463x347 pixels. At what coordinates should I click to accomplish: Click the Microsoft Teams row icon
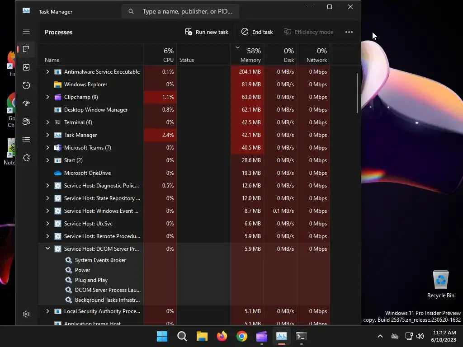[58, 148]
